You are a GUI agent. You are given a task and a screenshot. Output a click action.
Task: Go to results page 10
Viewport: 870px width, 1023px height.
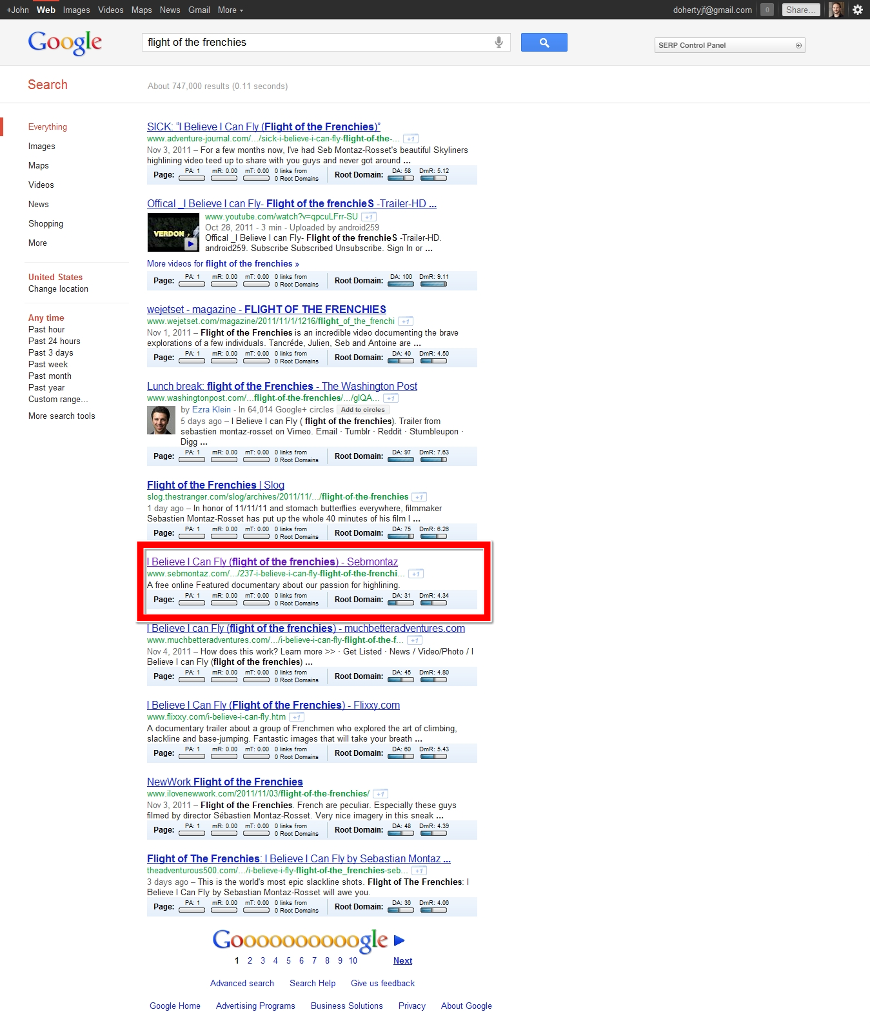[x=353, y=961]
